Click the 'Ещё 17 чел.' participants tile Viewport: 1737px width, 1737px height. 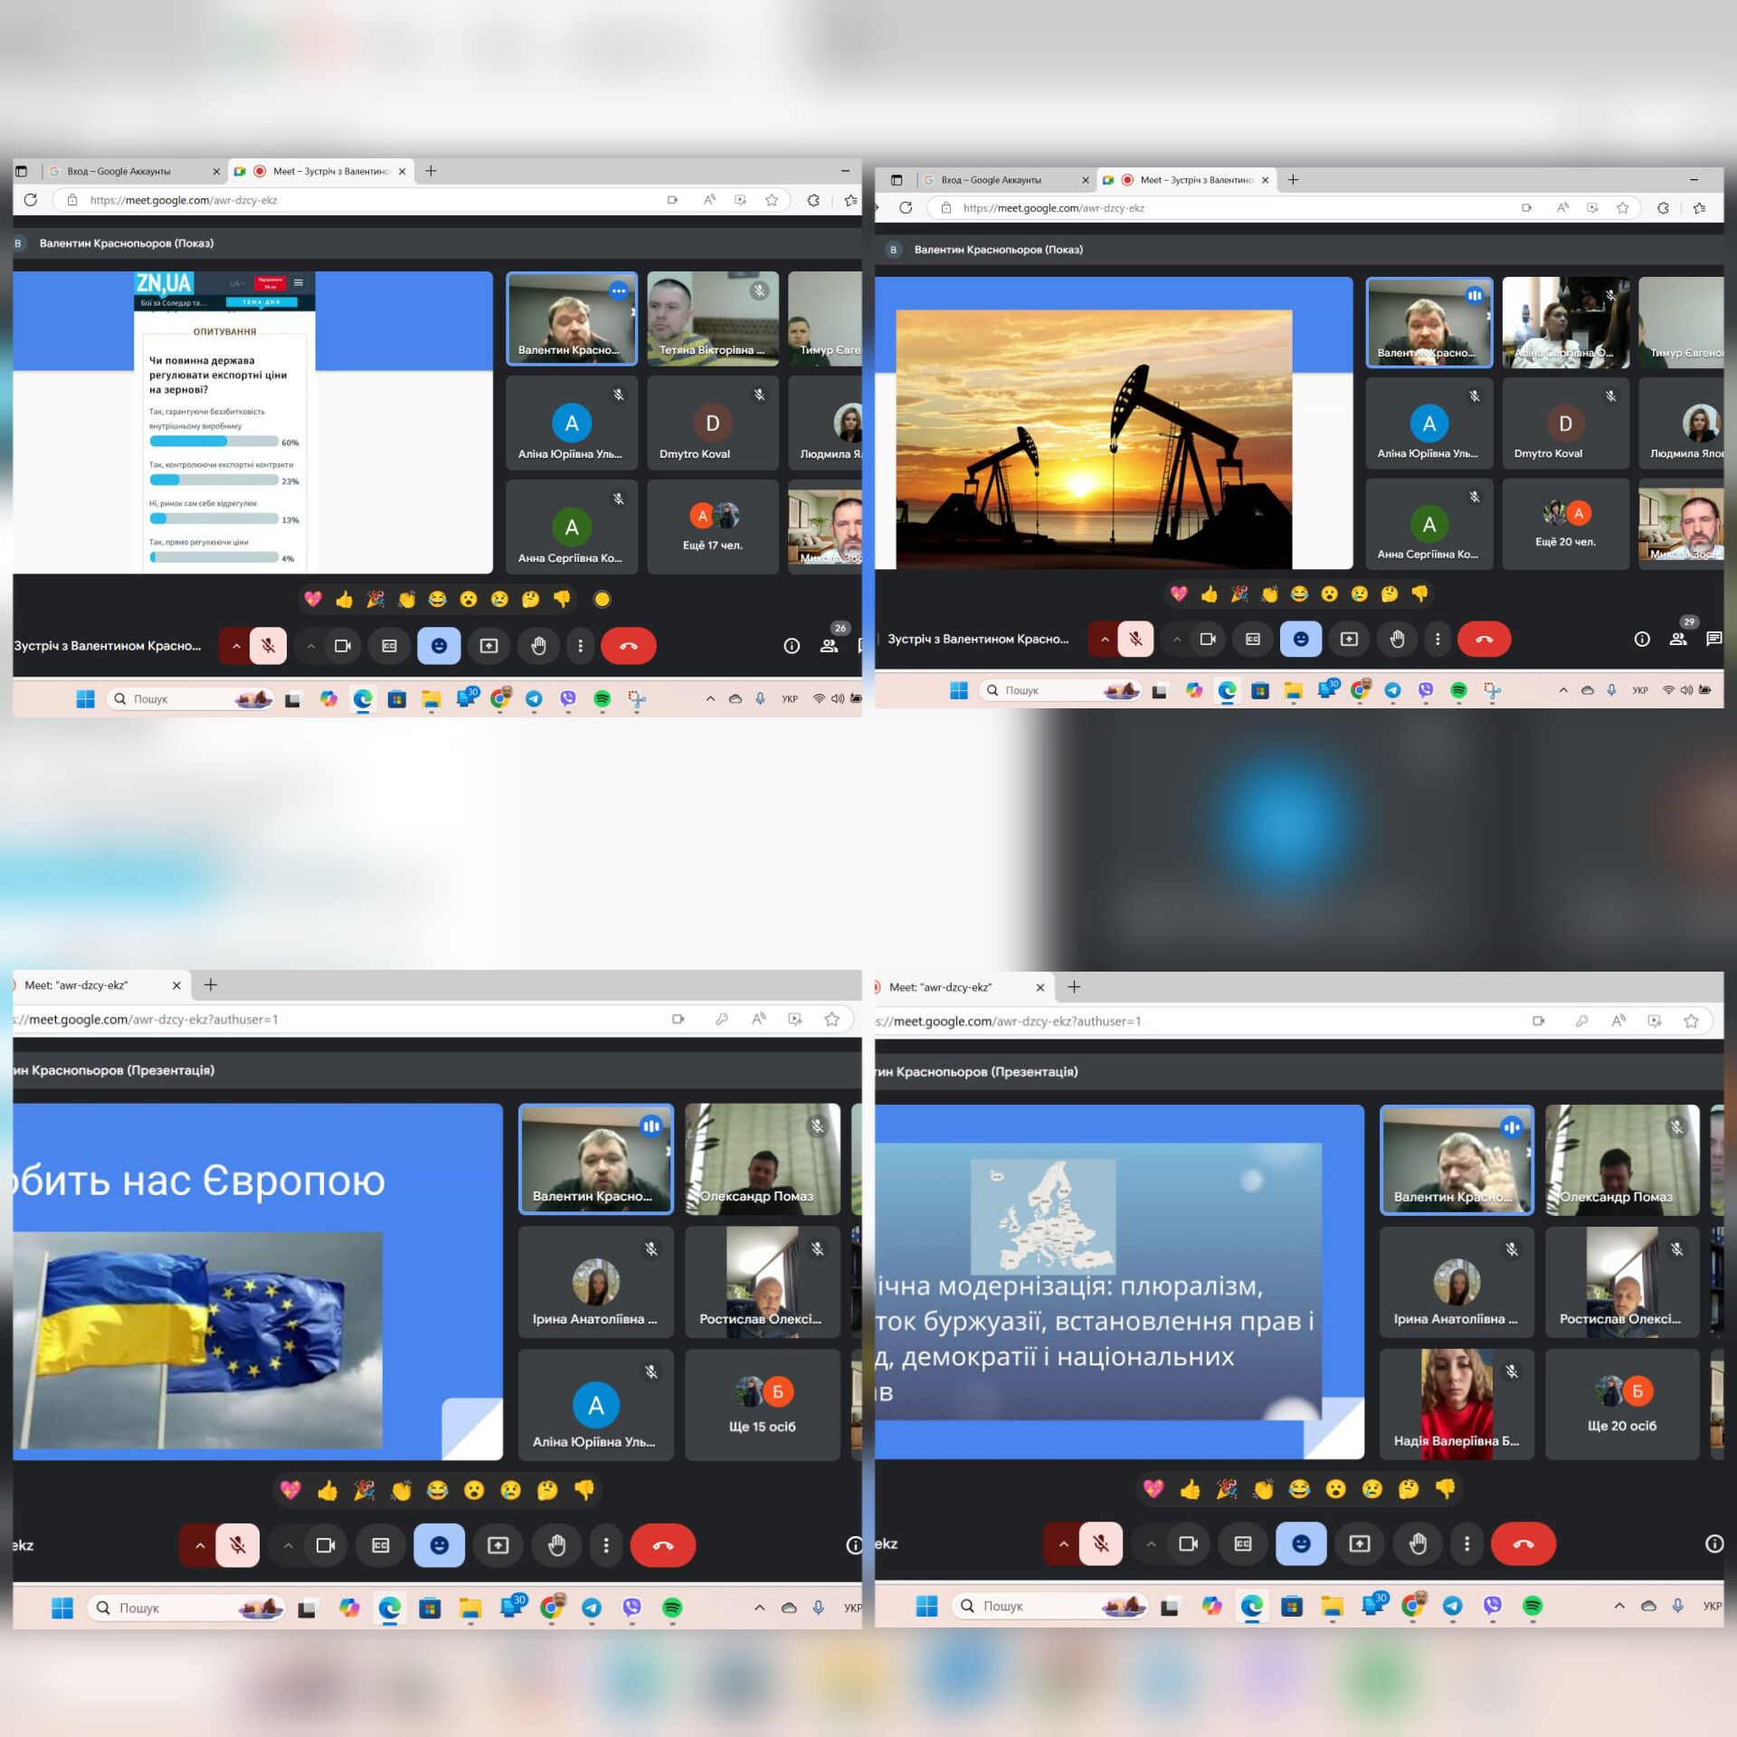(x=713, y=527)
